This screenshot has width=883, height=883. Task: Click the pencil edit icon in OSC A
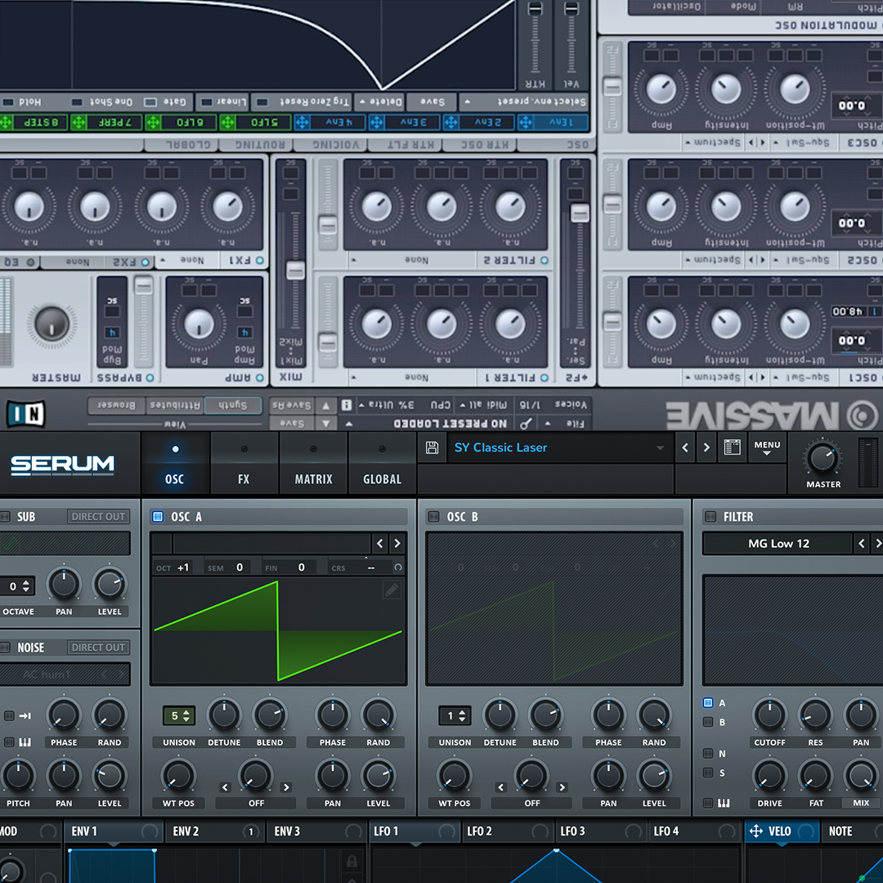(x=392, y=590)
